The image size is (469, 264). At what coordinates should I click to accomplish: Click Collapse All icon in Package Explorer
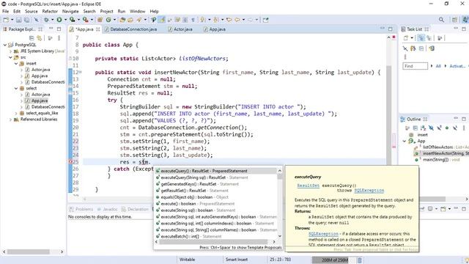[x=32, y=38]
